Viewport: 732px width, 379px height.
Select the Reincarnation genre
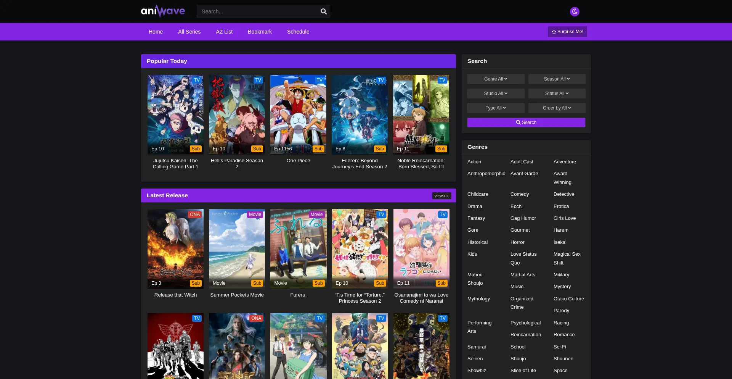coord(525,335)
